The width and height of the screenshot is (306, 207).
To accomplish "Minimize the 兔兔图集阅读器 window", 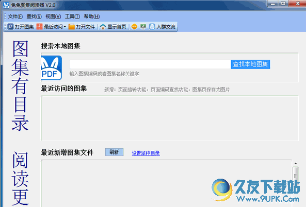I will click(x=273, y=4).
